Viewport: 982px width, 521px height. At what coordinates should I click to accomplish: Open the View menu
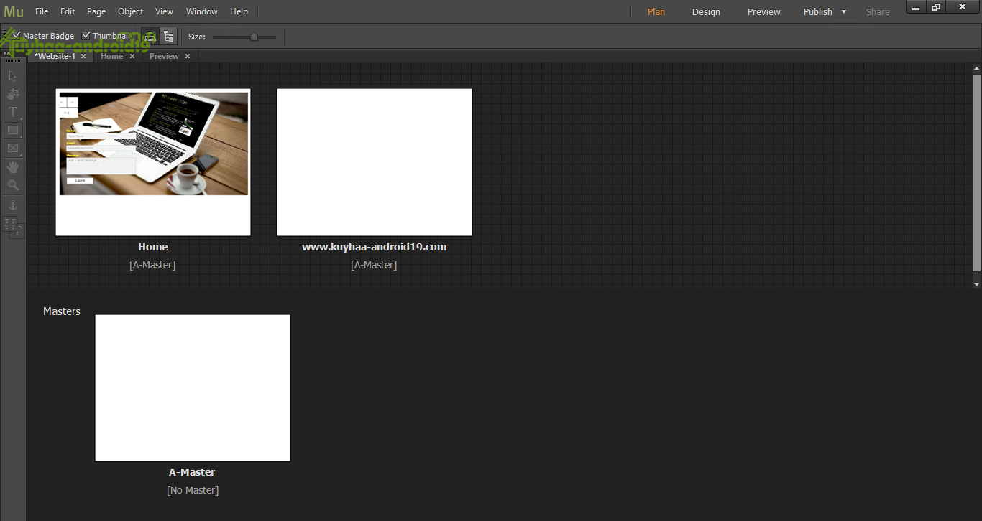coord(165,11)
